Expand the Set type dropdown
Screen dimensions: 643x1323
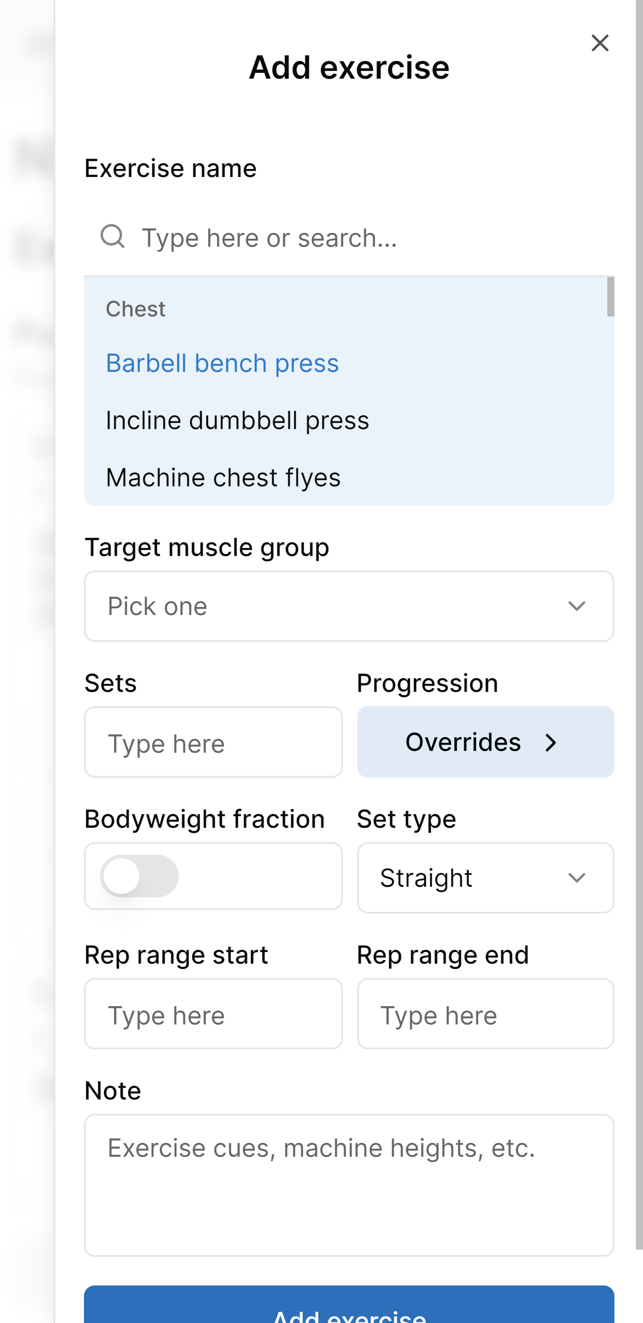pyautogui.click(x=485, y=878)
